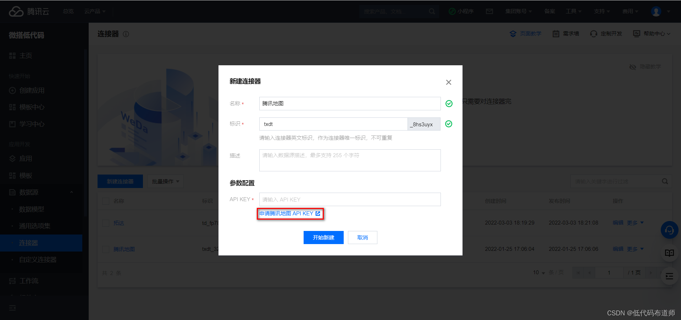
Task: Expand the 集团账号 dropdown
Action: pyautogui.click(x=518, y=11)
